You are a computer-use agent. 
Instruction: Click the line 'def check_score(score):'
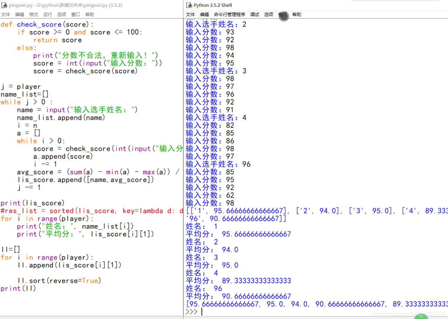click(x=47, y=25)
